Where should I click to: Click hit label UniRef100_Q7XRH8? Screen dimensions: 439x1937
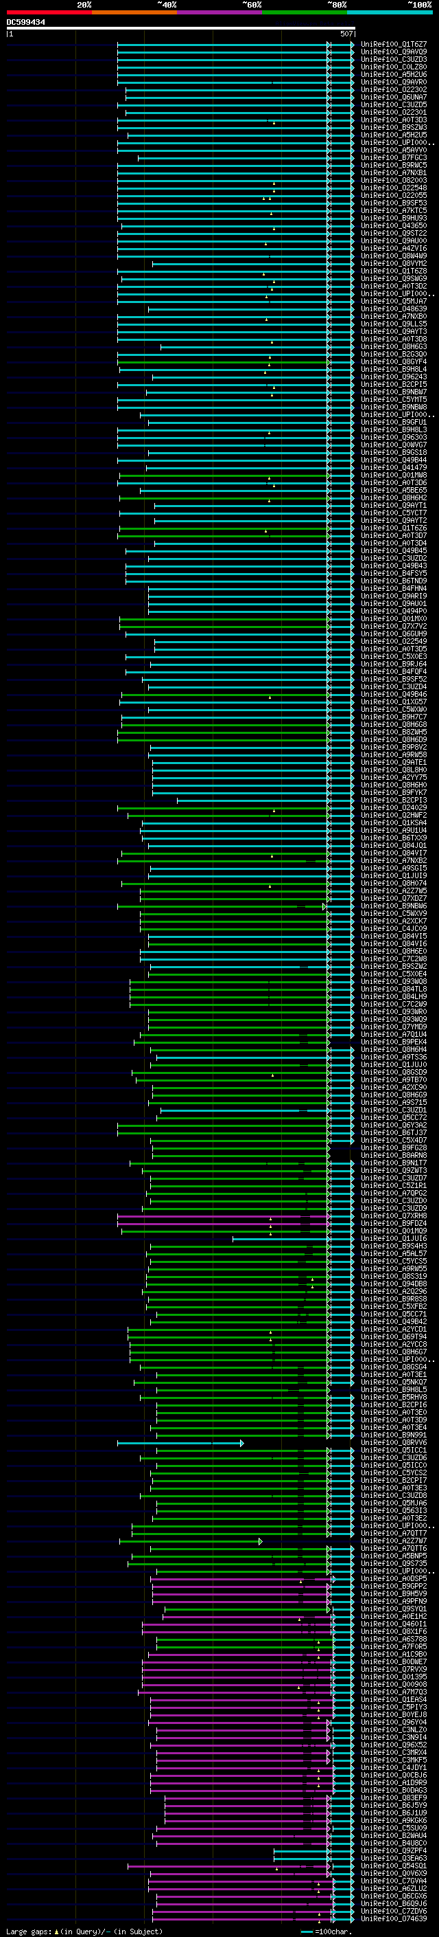pos(393,1216)
